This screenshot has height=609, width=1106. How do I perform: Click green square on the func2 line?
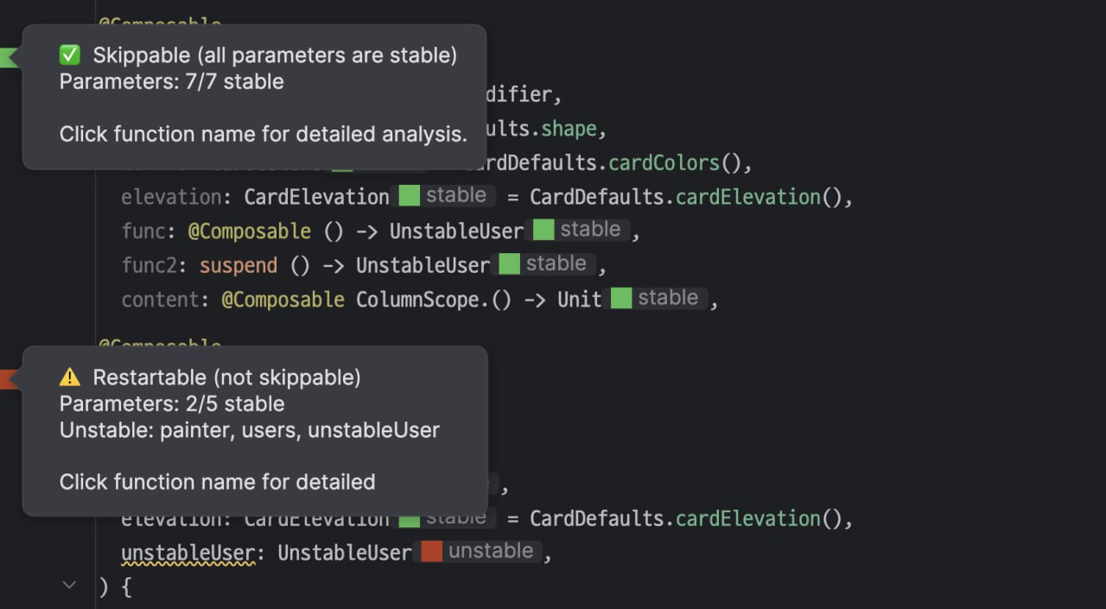509,263
